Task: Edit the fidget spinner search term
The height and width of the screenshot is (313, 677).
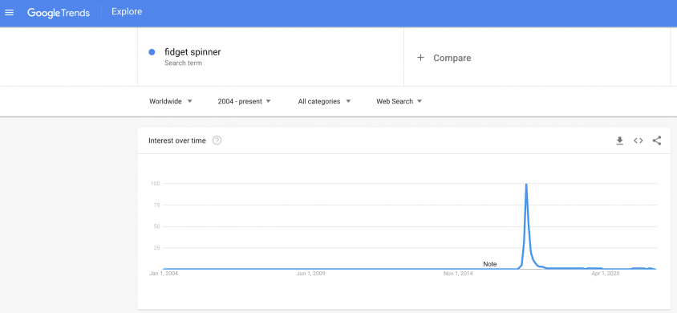Action: click(x=193, y=52)
